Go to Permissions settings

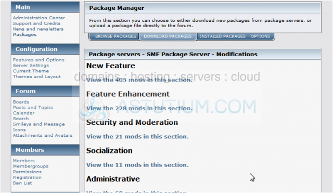[27, 172]
